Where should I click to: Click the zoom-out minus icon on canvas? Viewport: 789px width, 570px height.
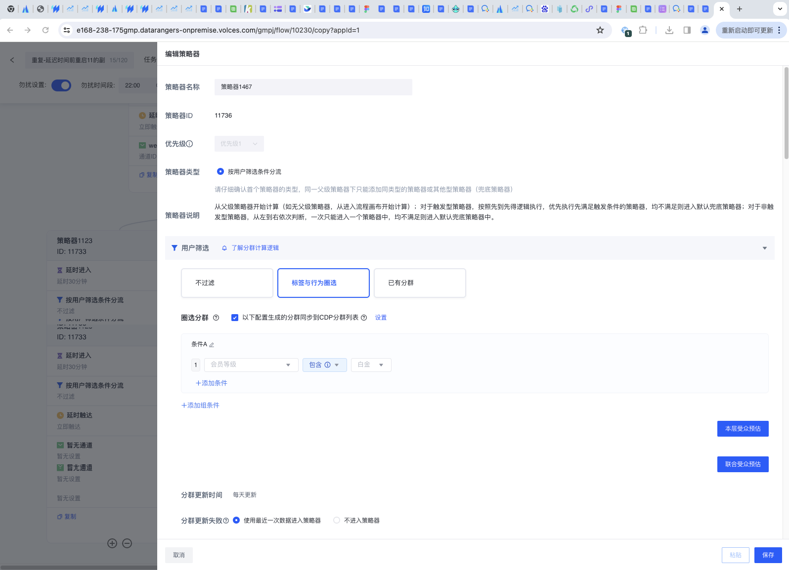(127, 543)
